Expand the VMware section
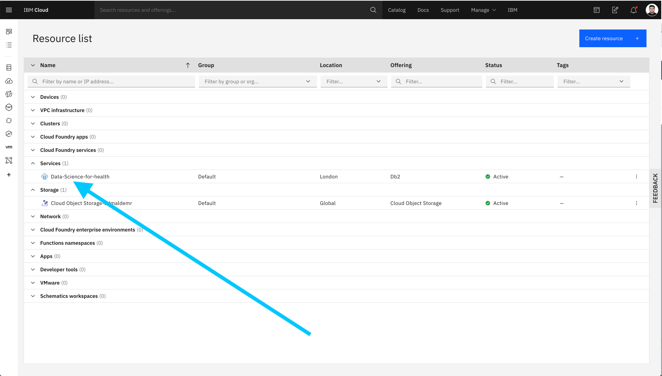 [x=33, y=283]
